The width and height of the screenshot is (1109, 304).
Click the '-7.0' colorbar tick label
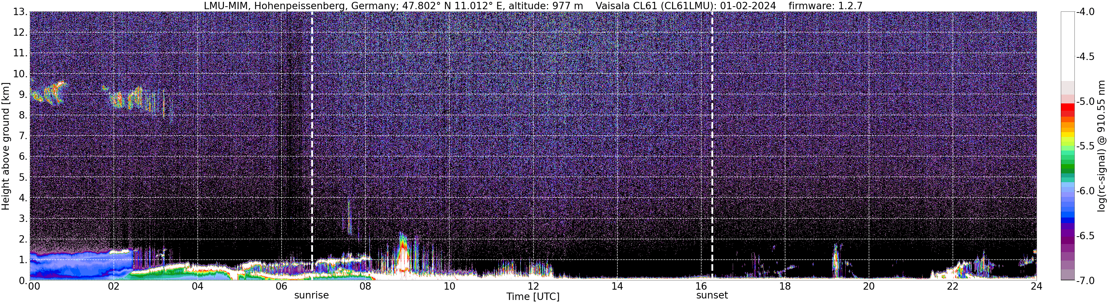coord(1085,281)
